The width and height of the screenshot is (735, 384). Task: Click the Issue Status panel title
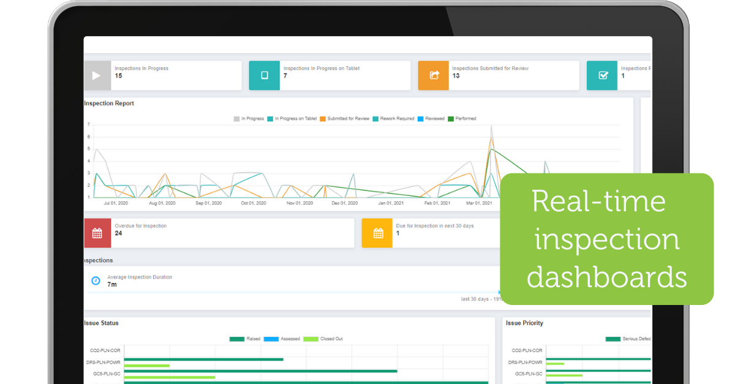point(102,323)
